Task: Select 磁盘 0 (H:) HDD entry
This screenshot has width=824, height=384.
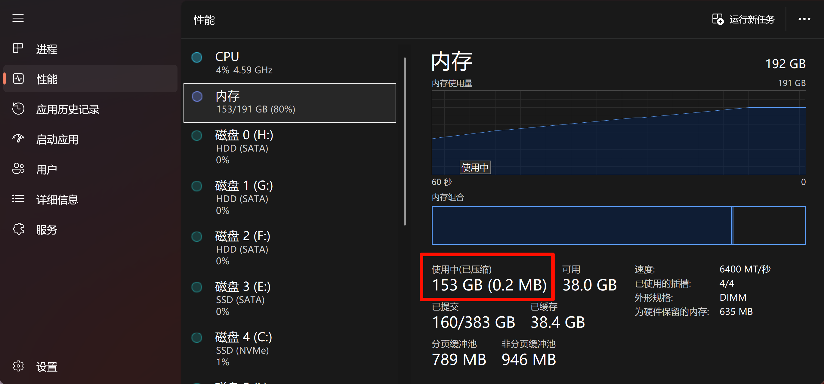Action: [288, 147]
